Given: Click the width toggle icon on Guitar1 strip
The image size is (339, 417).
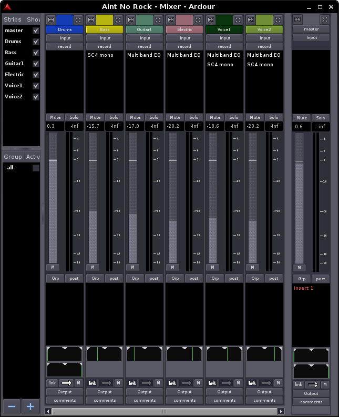Looking at the screenshot, I should (x=130, y=19).
